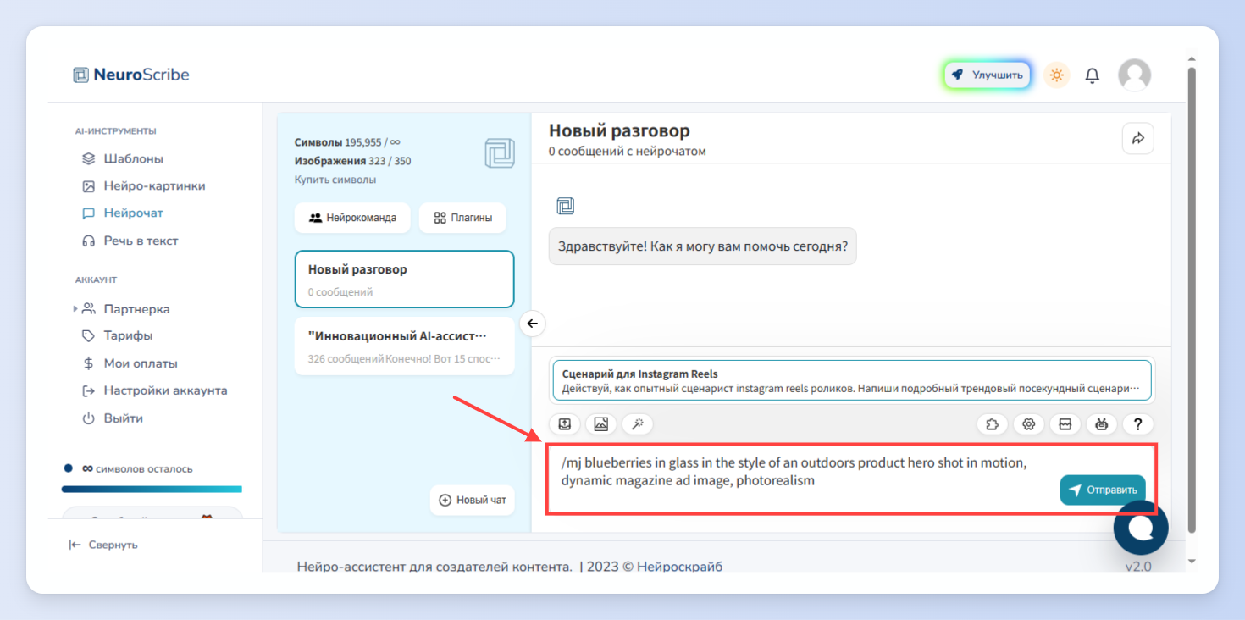Click the puzzle plugin icon
The width and height of the screenshot is (1245, 620).
pos(993,424)
